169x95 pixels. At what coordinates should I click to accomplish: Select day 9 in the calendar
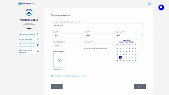click(x=129, y=51)
